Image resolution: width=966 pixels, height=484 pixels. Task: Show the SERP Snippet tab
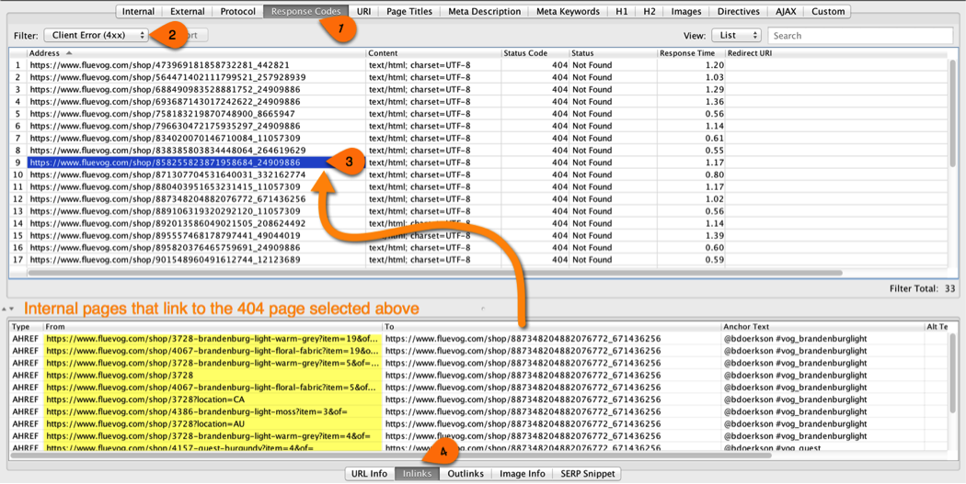[588, 474]
